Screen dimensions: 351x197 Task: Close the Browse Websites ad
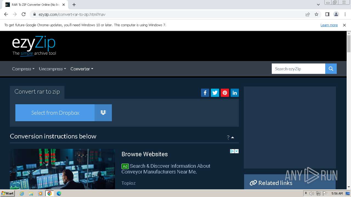coord(236,151)
